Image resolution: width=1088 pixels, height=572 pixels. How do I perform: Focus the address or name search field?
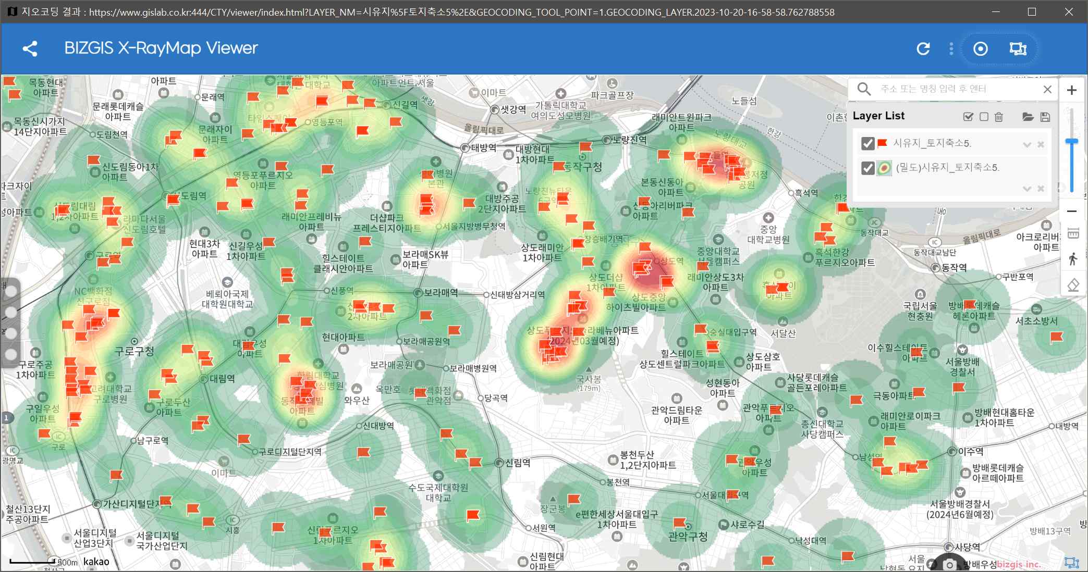point(957,89)
